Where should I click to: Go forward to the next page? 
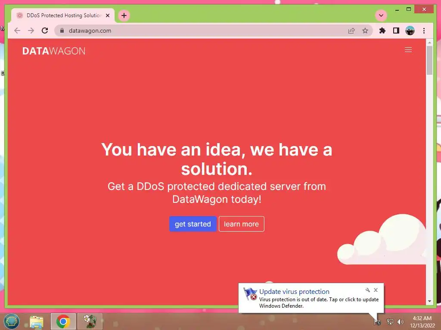tap(31, 31)
